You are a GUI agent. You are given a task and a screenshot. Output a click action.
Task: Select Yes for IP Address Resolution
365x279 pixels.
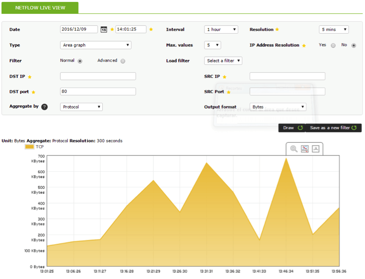[333, 46]
